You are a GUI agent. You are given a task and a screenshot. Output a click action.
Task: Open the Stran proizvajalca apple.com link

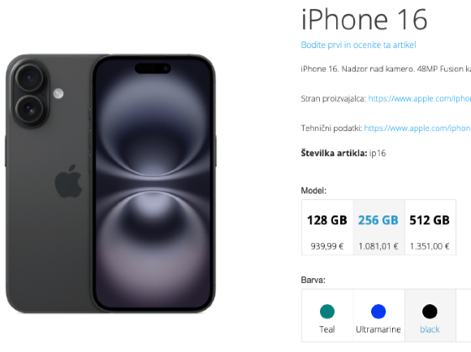click(419, 98)
